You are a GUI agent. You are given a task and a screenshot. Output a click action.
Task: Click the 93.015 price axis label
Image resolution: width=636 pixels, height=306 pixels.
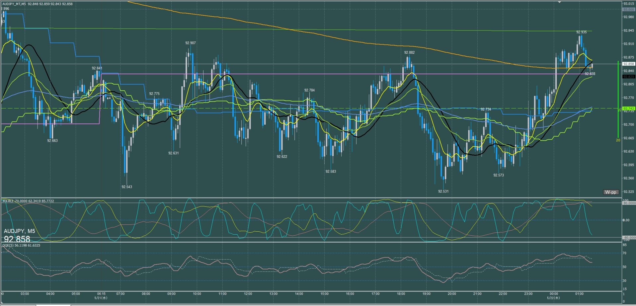pos(629,4)
